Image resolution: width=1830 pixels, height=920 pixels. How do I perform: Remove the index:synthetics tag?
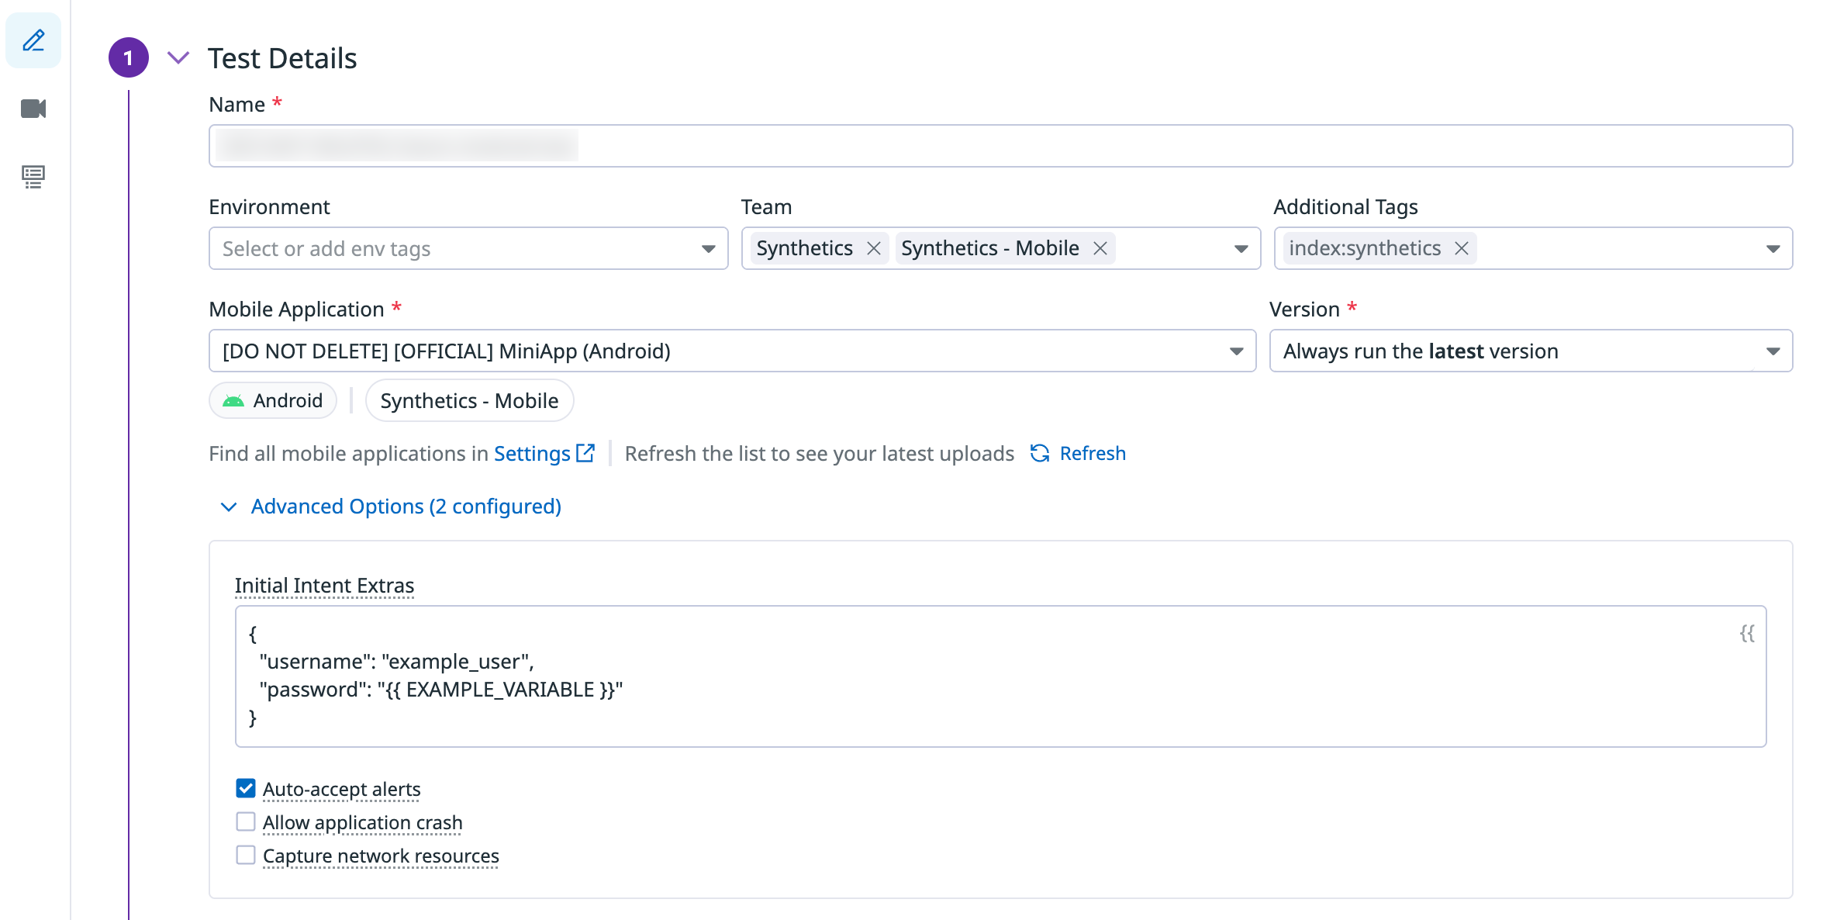coord(1462,248)
